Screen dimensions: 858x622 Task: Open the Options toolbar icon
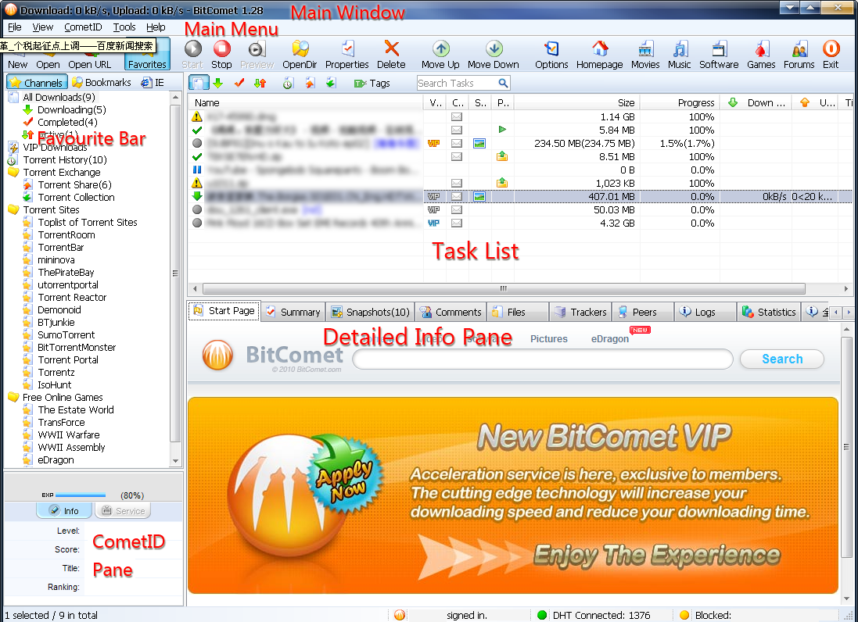pyautogui.click(x=551, y=48)
